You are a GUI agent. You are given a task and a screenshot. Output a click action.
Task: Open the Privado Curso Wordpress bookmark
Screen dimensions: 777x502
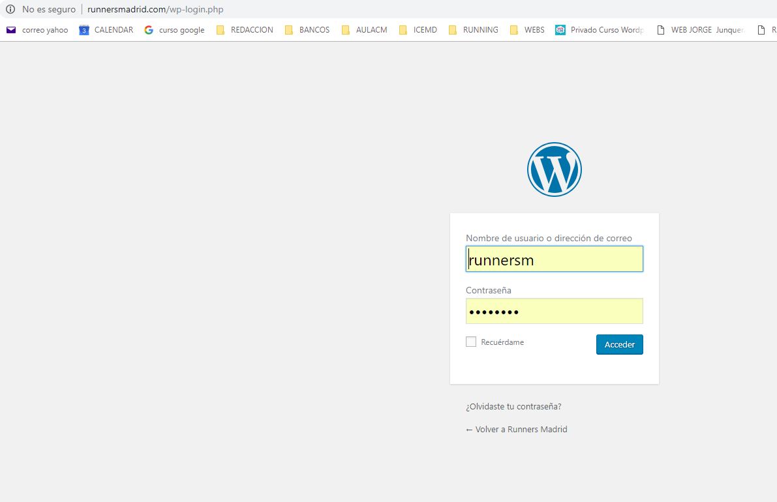(x=600, y=30)
